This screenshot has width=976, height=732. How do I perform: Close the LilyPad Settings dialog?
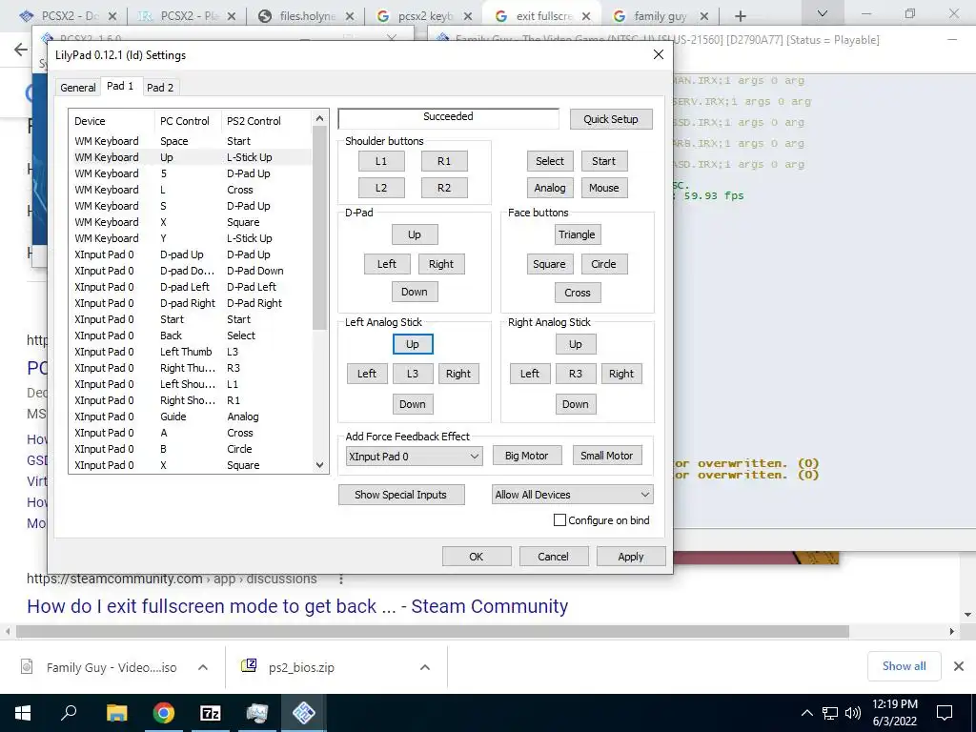[659, 54]
